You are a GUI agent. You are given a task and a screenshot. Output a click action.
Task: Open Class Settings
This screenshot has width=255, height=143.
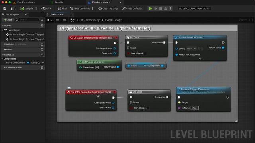108,8
